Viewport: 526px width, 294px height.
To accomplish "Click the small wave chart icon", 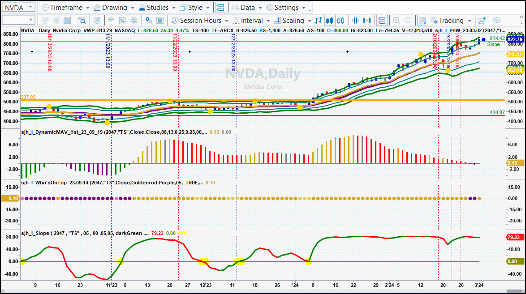I will coord(111,21).
